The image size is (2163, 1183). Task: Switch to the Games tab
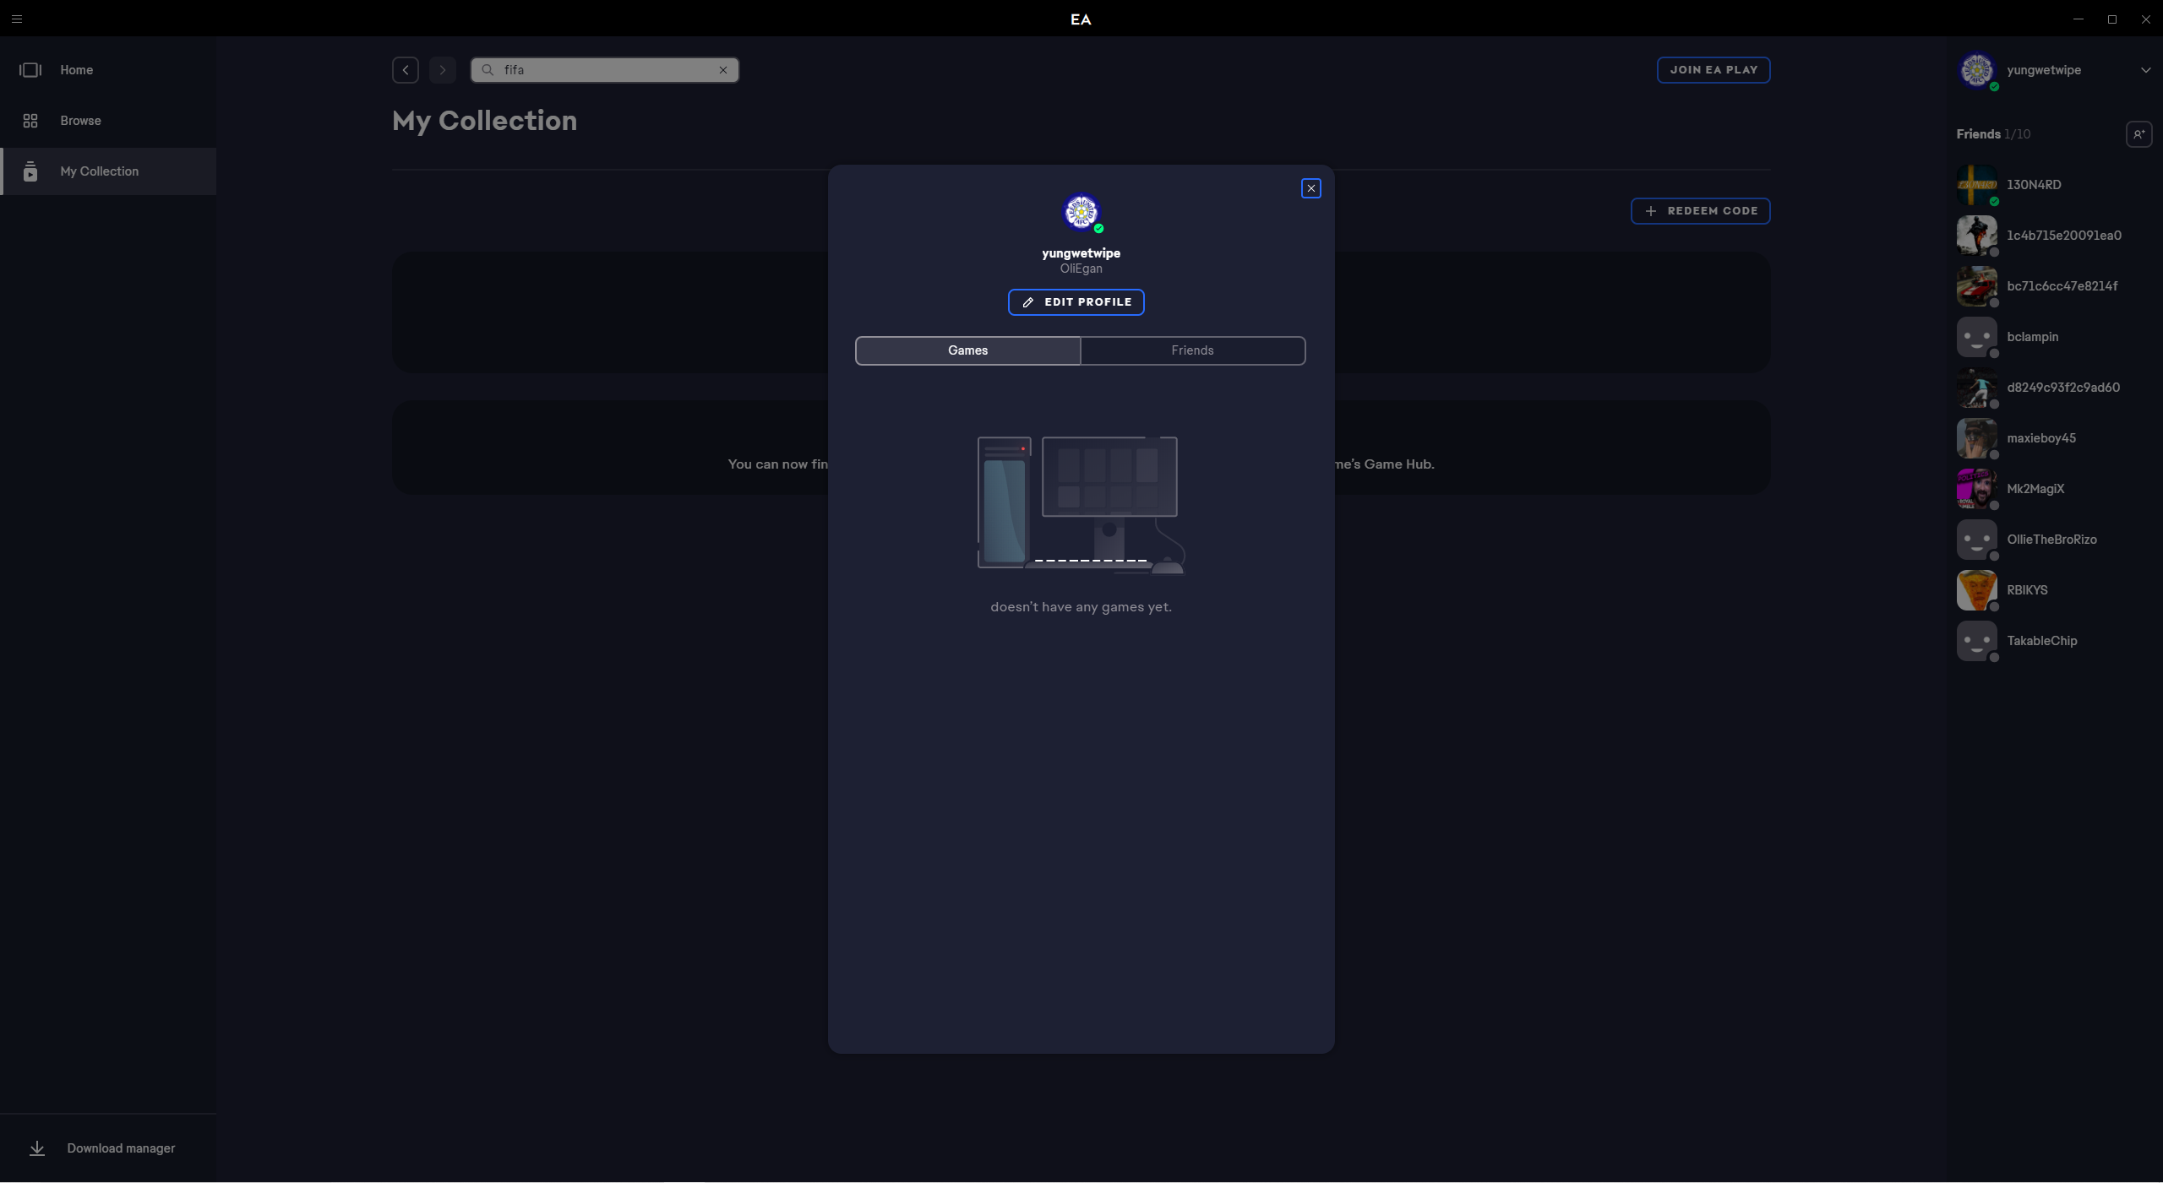click(967, 350)
